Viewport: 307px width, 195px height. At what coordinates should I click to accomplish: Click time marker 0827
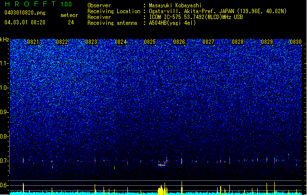pos(208,42)
